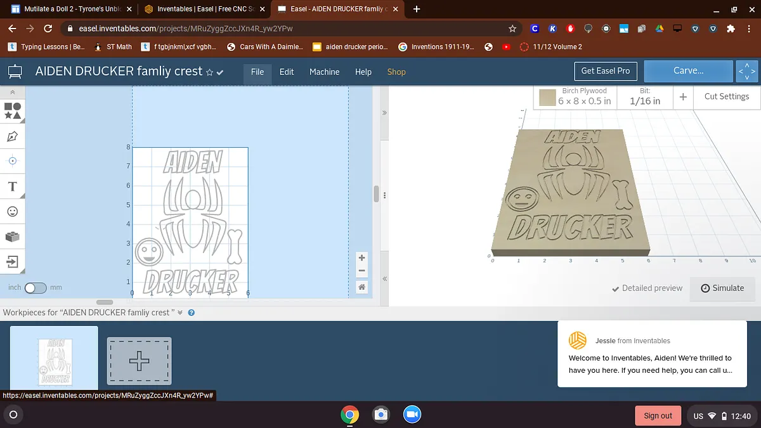Click the Carve button
Viewport: 761px width, 428px height.
point(688,71)
